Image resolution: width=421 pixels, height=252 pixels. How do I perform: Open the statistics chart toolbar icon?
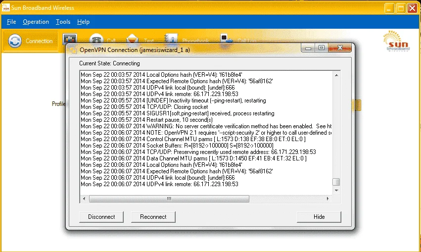[x=70, y=39]
